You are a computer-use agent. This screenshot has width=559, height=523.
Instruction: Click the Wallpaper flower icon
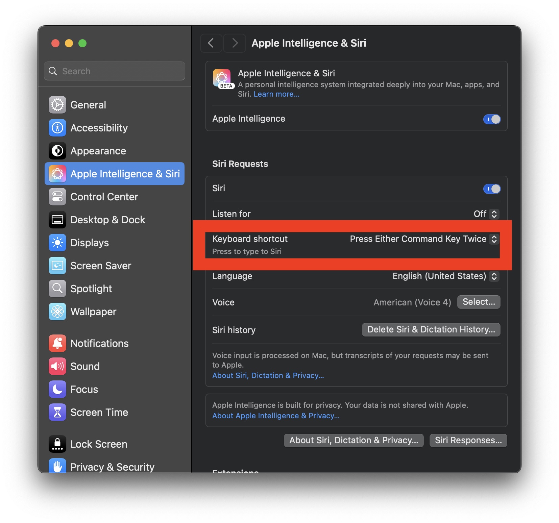[x=57, y=312]
